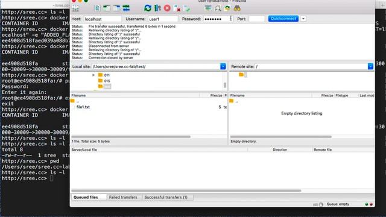Click '1 file. Total size: 5 bytes' status

(91, 142)
